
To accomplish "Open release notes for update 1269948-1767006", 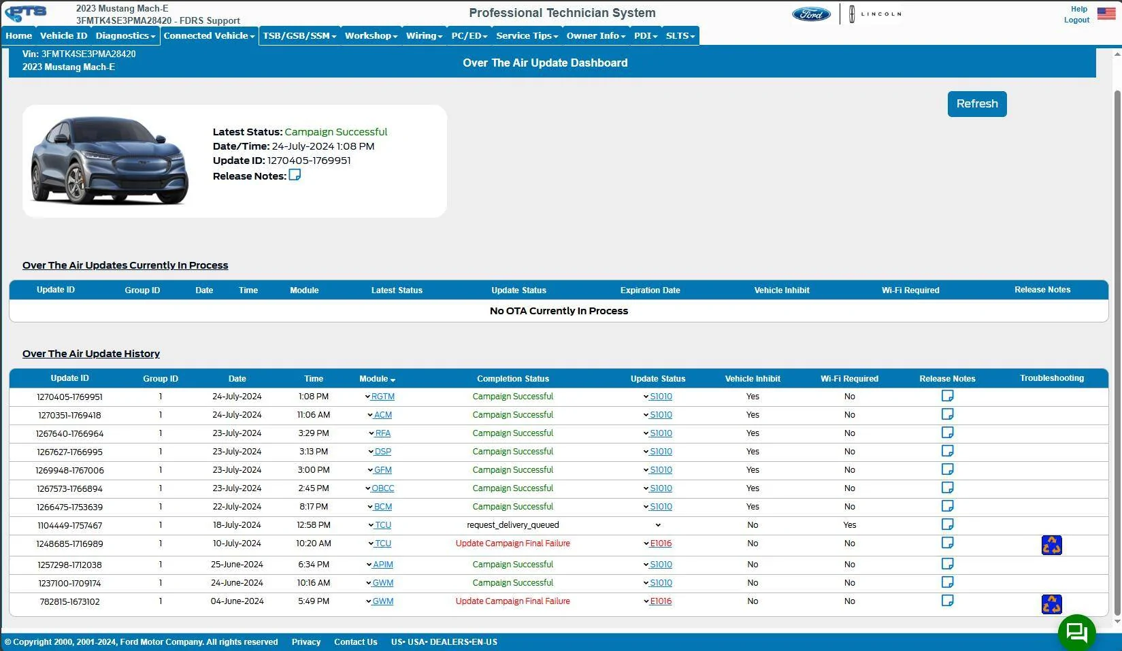I will (947, 469).
